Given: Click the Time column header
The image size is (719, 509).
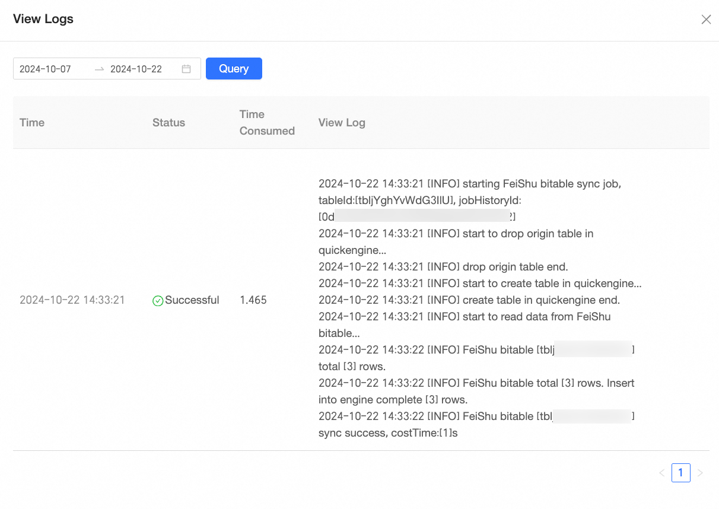Looking at the screenshot, I should click(32, 123).
